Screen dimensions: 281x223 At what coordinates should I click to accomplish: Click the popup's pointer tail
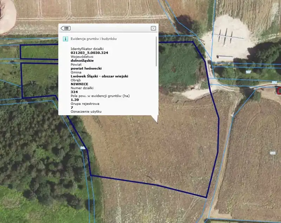point(155,120)
